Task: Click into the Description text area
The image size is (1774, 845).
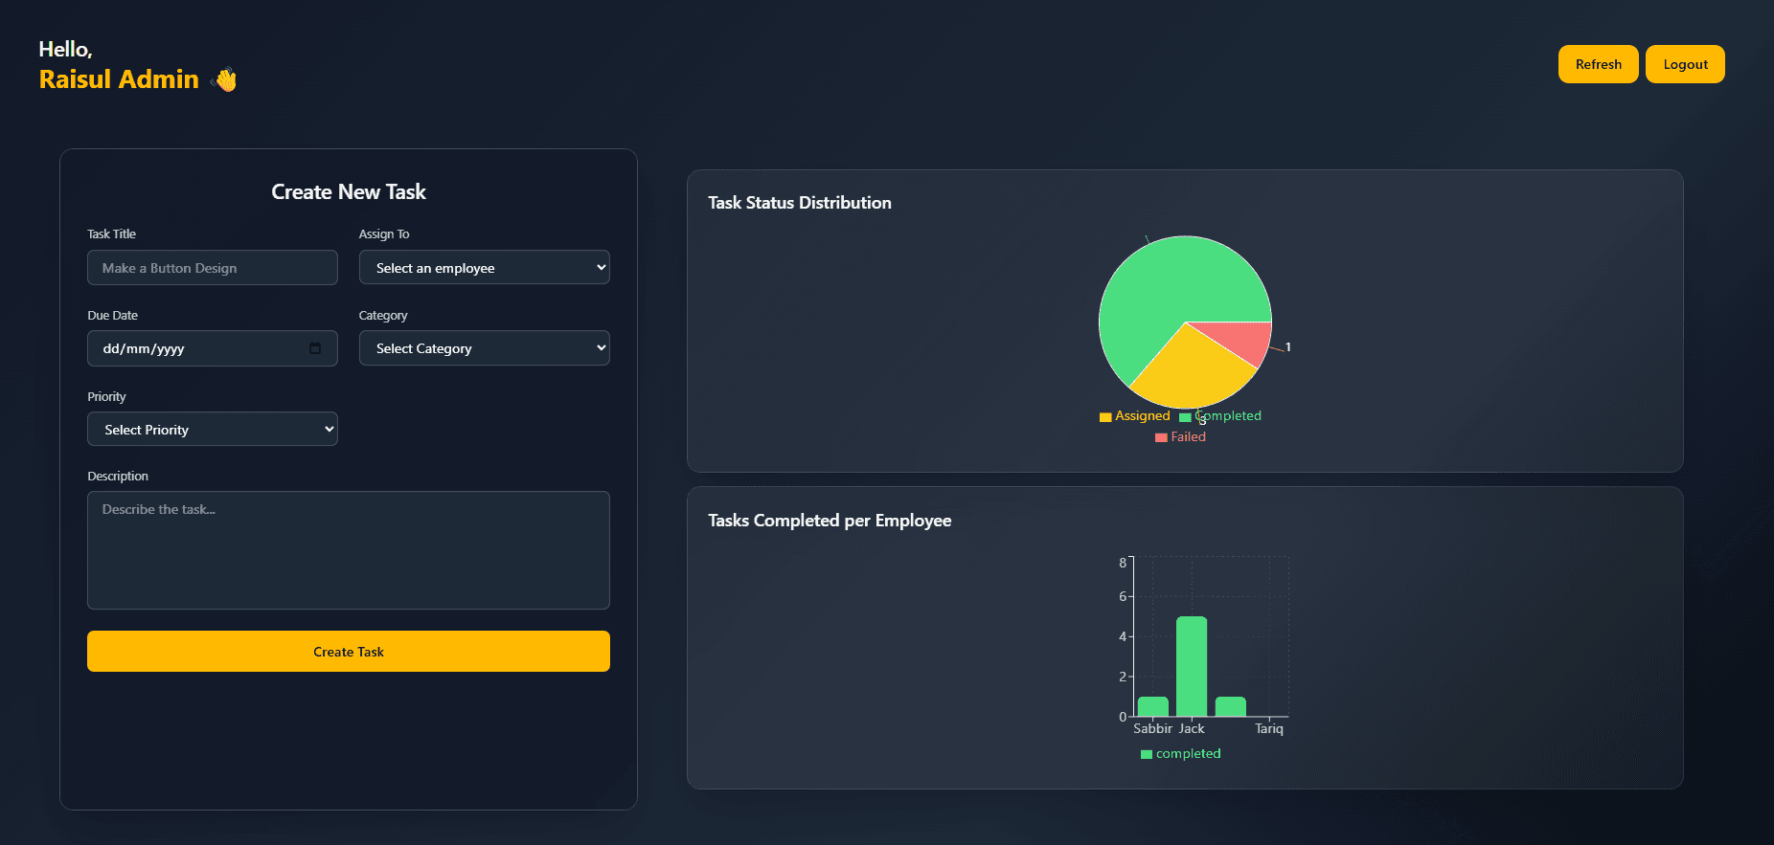Action: (x=348, y=550)
